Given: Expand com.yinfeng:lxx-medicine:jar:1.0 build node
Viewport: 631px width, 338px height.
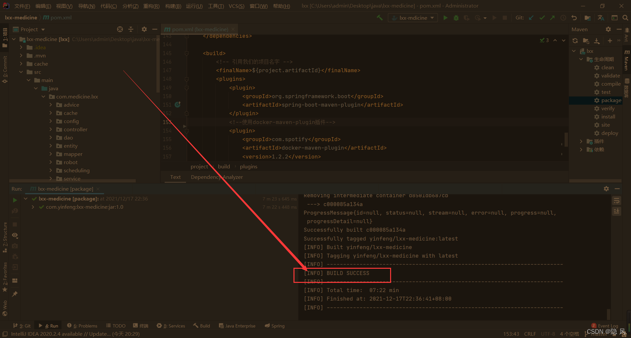Looking at the screenshot, I should (33, 207).
